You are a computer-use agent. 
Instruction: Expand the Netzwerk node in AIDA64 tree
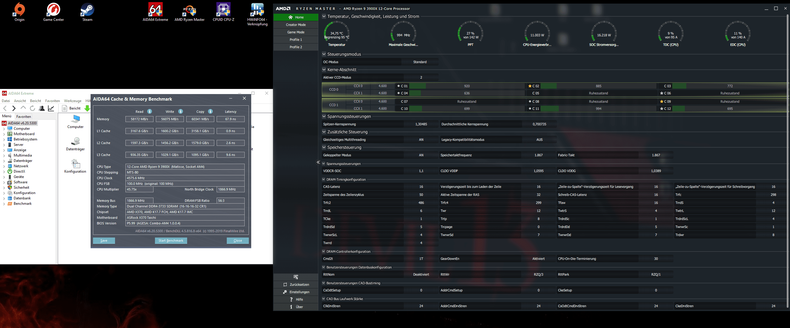click(4, 166)
